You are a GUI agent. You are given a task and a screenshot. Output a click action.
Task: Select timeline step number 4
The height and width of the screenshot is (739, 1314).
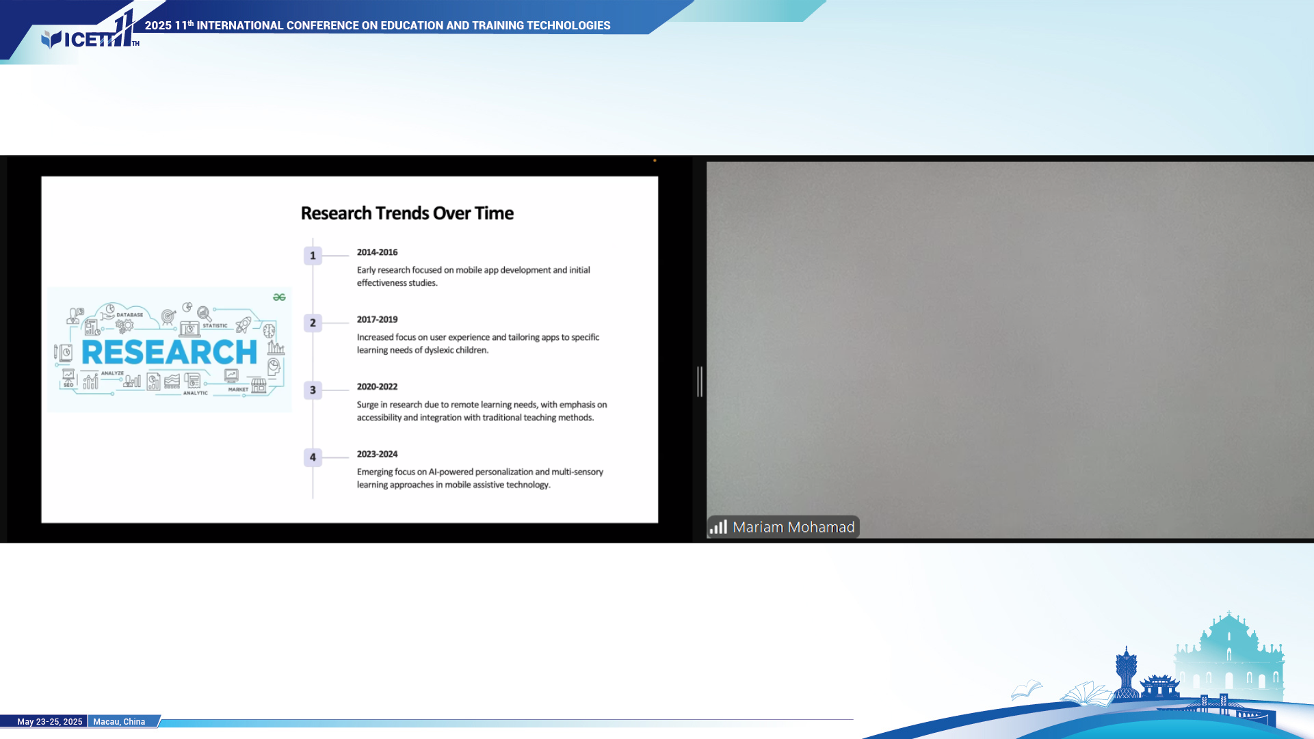(x=313, y=457)
